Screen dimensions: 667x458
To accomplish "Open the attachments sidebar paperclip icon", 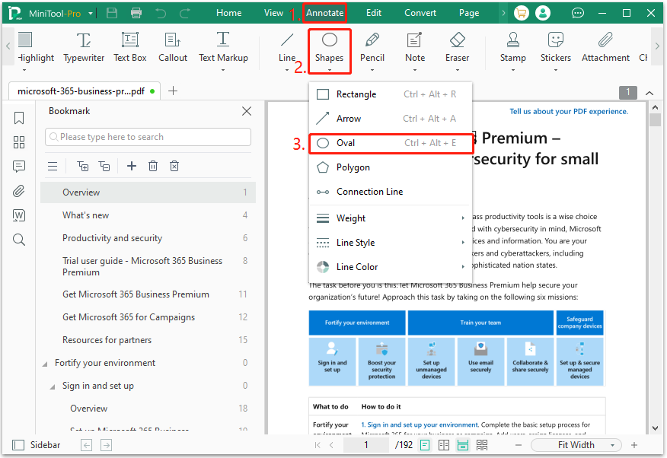I will tap(19, 191).
